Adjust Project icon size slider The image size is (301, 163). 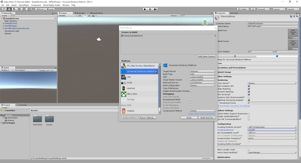[206, 158]
